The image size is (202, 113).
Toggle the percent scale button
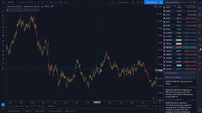152,106
